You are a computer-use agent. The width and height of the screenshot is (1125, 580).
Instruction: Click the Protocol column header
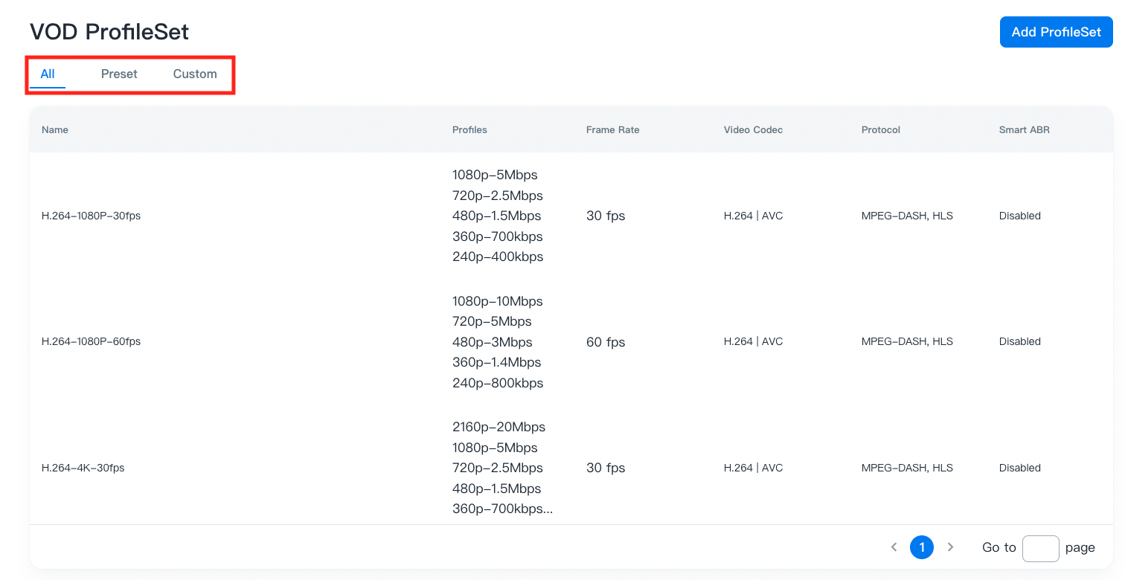click(x=881, y=130)
